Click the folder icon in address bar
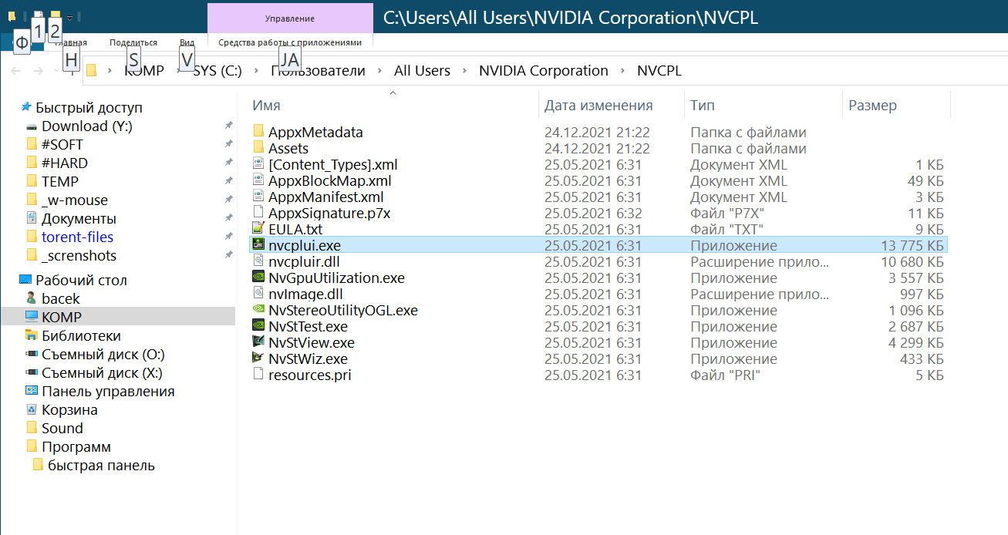Image resolution: width=1008 pixels, height=535 pixels. pos(91,71)
